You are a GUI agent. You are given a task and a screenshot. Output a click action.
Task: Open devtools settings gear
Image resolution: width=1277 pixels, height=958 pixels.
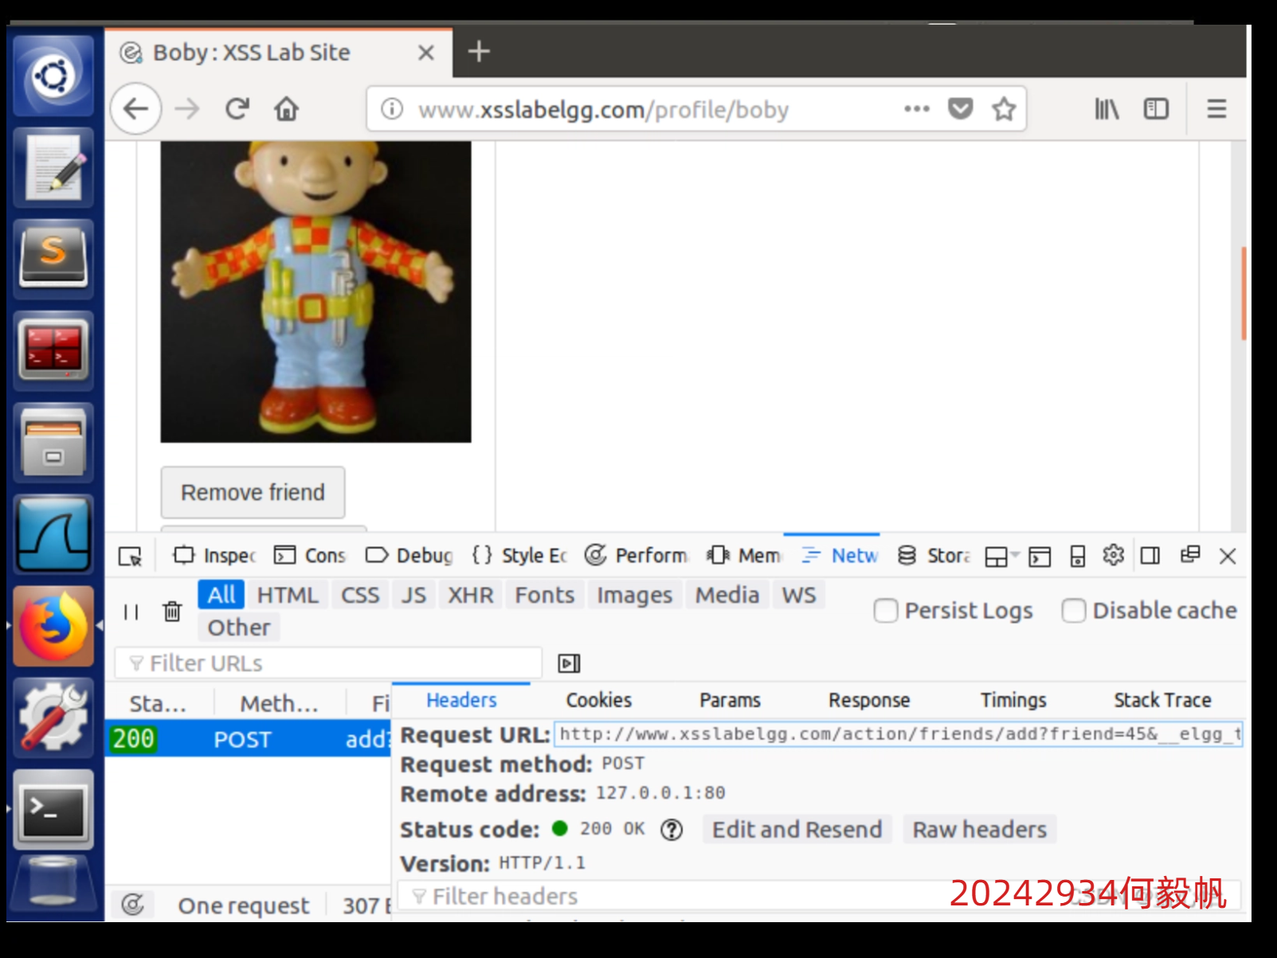pos(1114,555)
